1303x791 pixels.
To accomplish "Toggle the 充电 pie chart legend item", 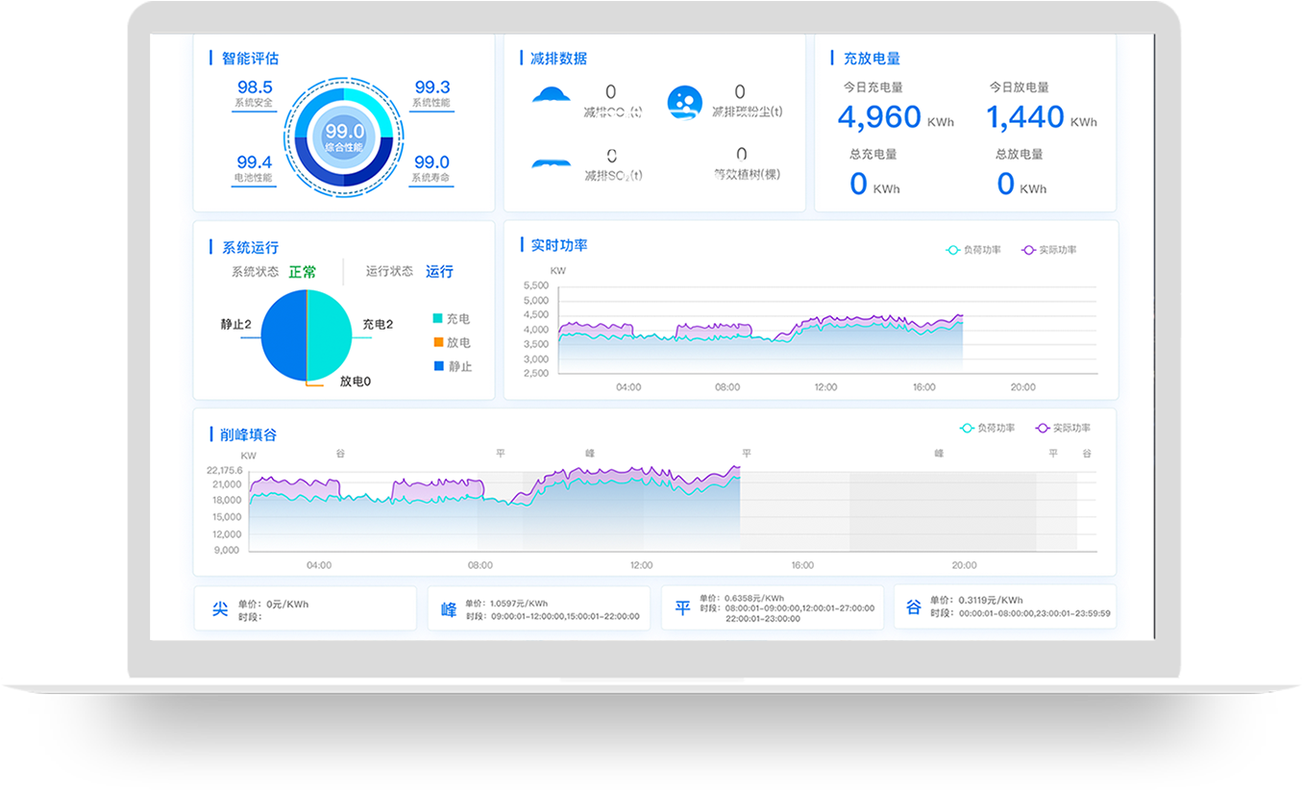I will 452,319.
